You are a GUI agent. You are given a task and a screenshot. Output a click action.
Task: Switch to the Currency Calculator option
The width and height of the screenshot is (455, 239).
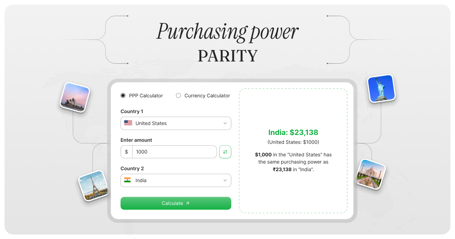(x=179, y=95)
